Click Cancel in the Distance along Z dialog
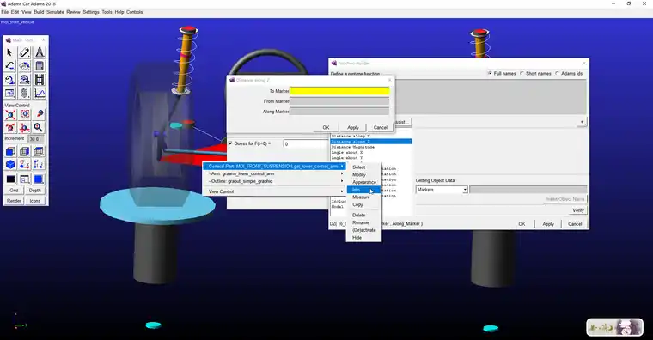 pyautogui.click(x=381, y=127)
